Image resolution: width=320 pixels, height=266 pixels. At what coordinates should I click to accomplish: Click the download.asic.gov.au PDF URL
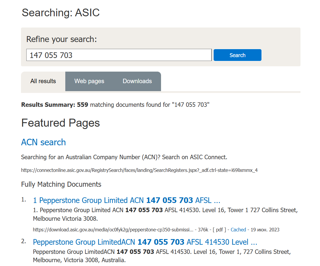coord(113,230)
